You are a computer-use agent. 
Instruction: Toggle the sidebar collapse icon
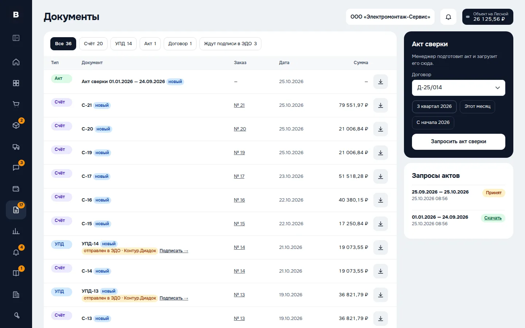16,38
